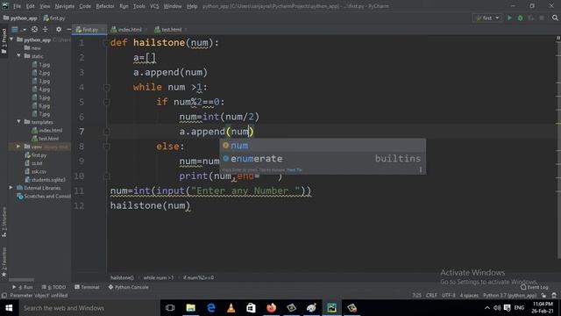Open the run configuration dropdown
Screen dimensions: 561x316
[x=487, y=18]
